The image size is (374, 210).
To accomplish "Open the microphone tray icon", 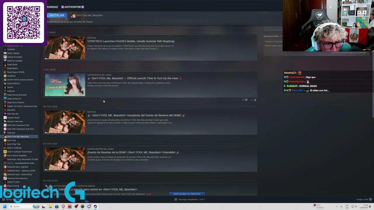I will click(341, 206).
